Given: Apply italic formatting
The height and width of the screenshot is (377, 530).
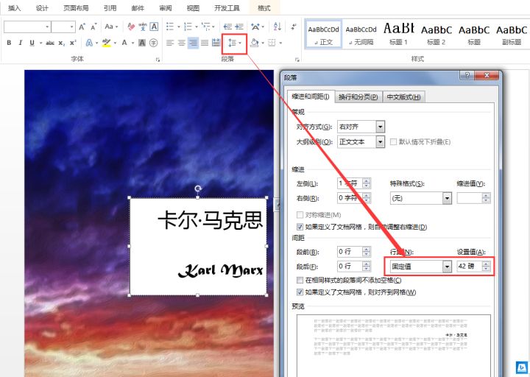Looking at the screenshot, I should click(21, 43).
